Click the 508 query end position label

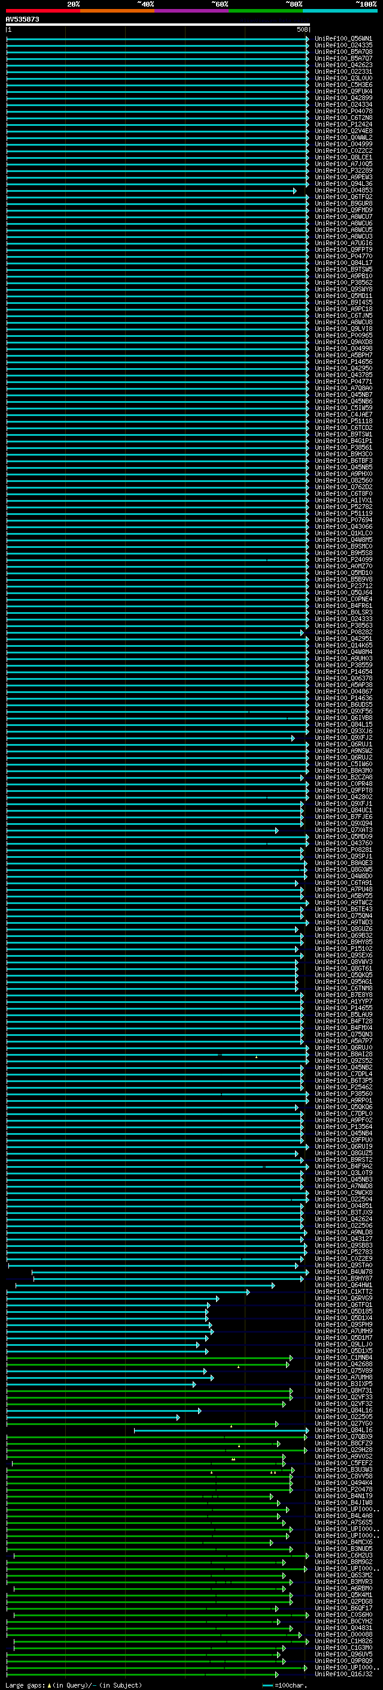click(x=302, y=29)
